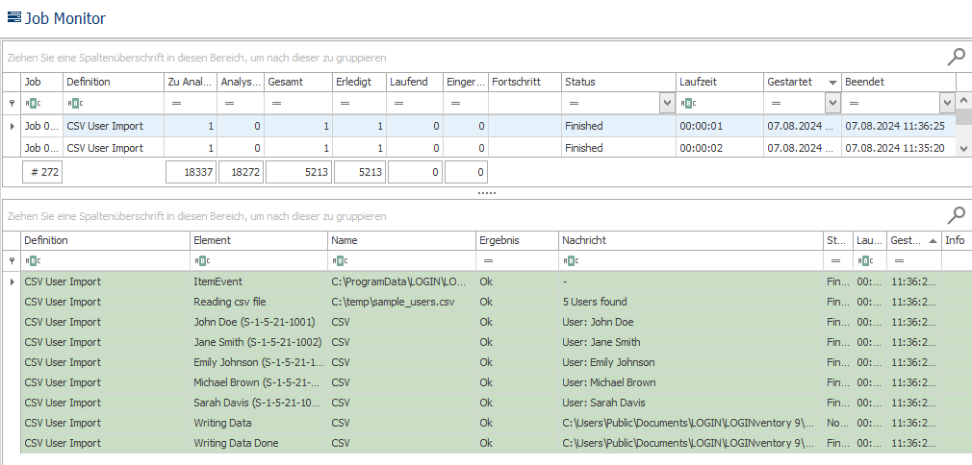Click the 18337 summary total

[x=191, y=172]
